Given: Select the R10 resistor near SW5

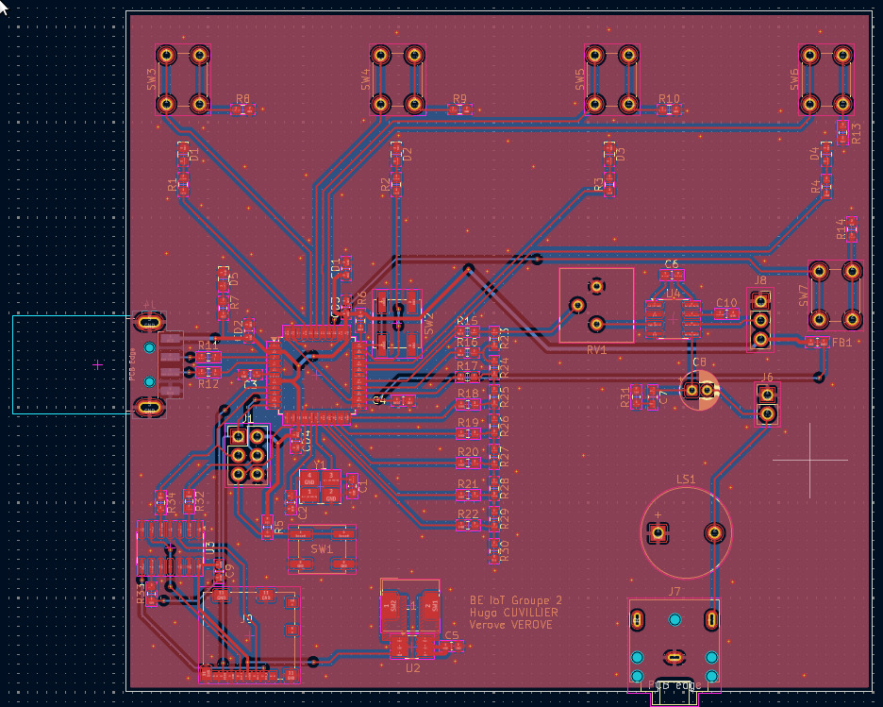Looking at the screenshot, I should (x=670, y=110).
